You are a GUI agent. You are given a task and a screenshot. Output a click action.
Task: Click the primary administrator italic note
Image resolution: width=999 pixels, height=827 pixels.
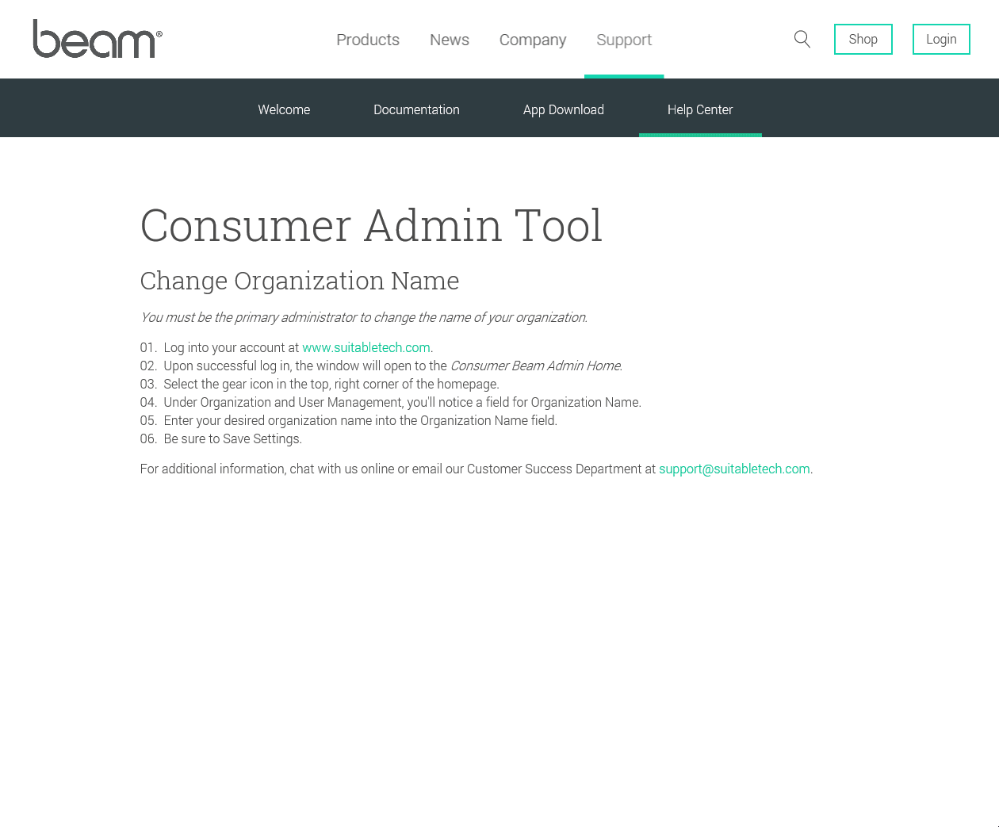(x=364, y=317)
